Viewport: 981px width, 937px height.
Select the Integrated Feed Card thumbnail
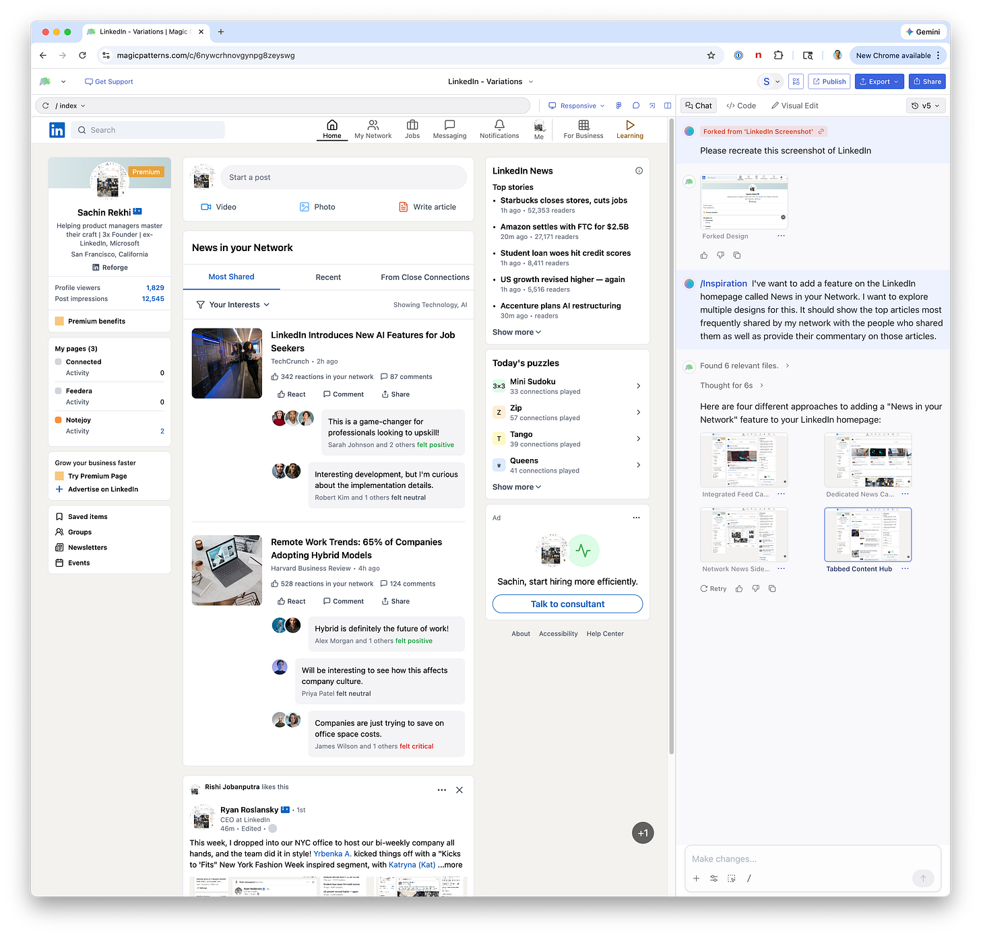click(744, 460)
